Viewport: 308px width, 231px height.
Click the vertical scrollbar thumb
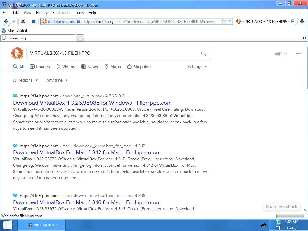tap(305, 68)
